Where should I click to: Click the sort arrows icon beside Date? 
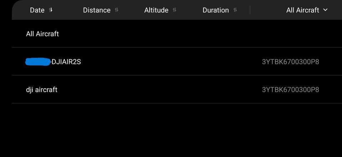point(51,10)
